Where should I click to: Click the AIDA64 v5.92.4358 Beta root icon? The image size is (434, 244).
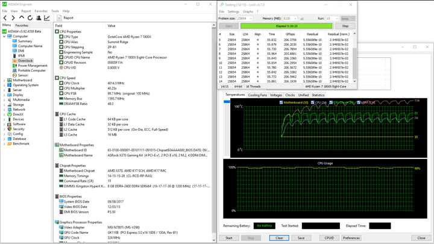[4, 31]
